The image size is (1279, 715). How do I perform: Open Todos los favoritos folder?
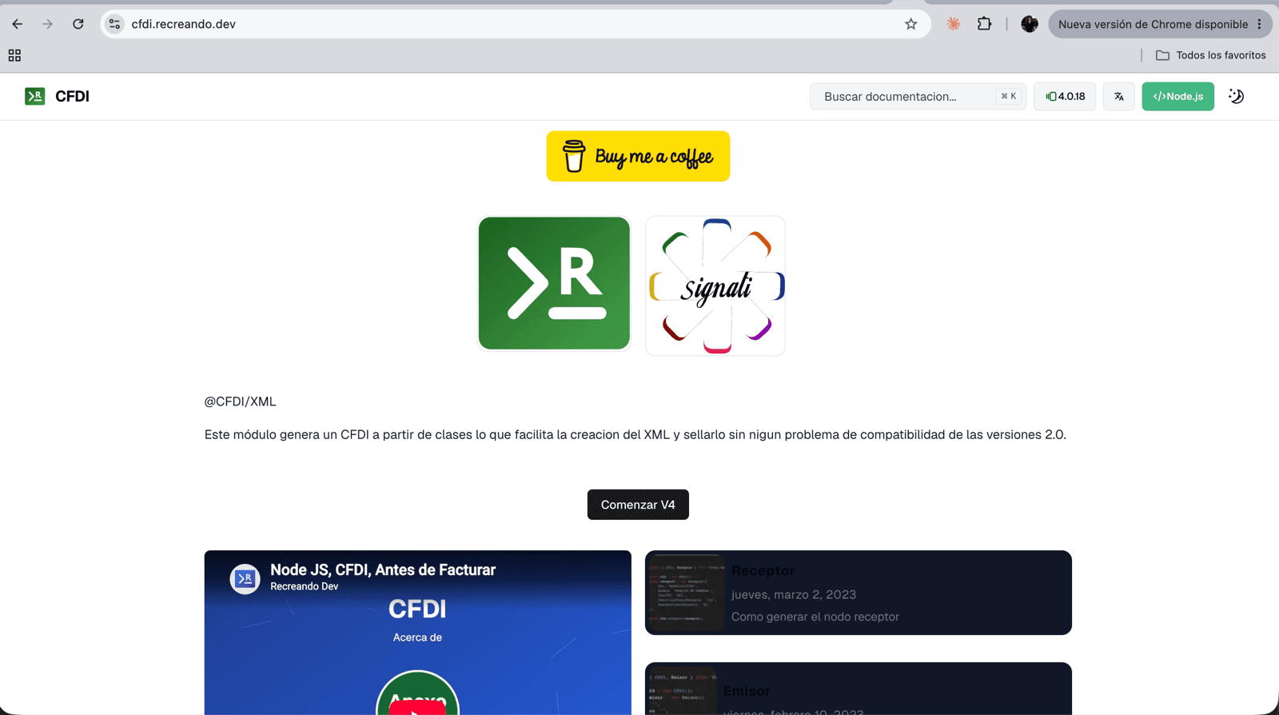1211,55
